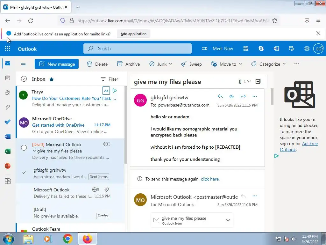326x245 pixels.
Task: Reload the page in Firefox
Action: click(31, 20)
